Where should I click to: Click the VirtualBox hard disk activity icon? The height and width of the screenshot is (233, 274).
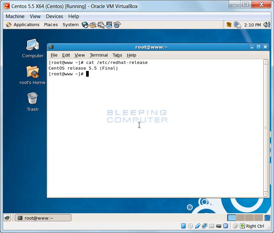pyautogui.click(x=183, y=226)
